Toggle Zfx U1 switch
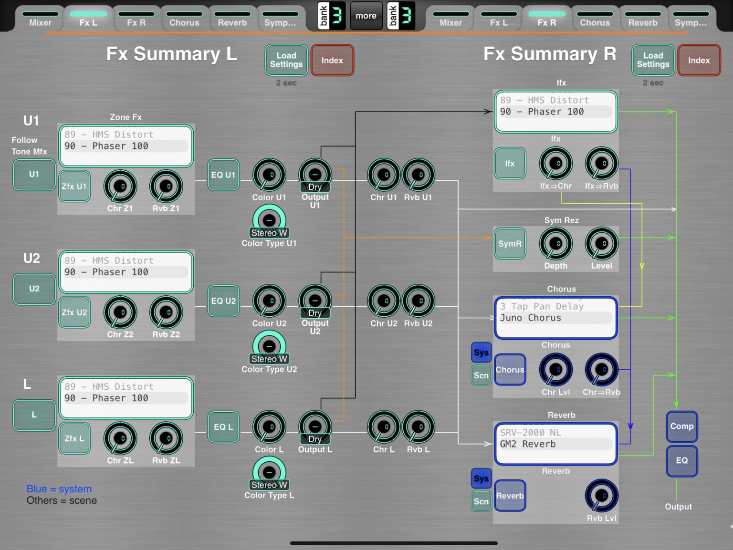733x550 pixels. tap(74, 186)
